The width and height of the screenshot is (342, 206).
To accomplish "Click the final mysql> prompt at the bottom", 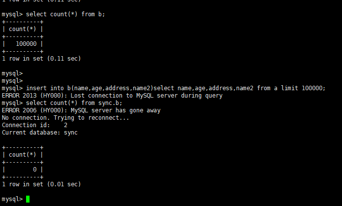I will tap(12, 199).
